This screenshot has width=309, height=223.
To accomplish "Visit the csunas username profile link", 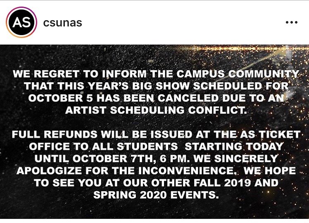I will click(62, 23).
